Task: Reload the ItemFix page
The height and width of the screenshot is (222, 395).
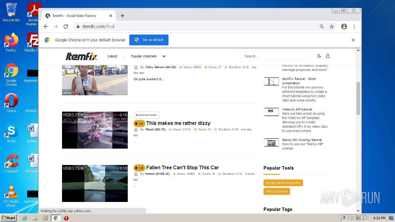Action: (x=66, y=27)
